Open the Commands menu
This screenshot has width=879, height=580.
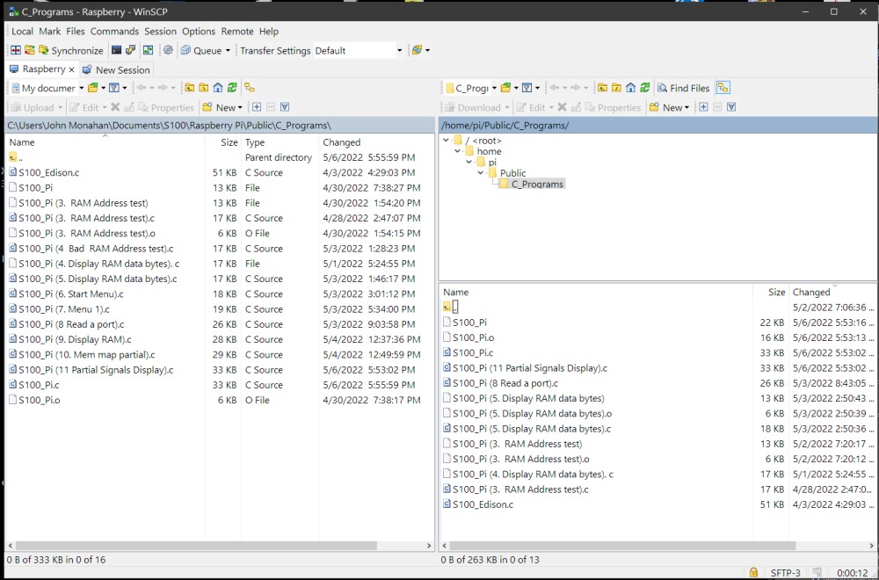[x=114, y=32]
